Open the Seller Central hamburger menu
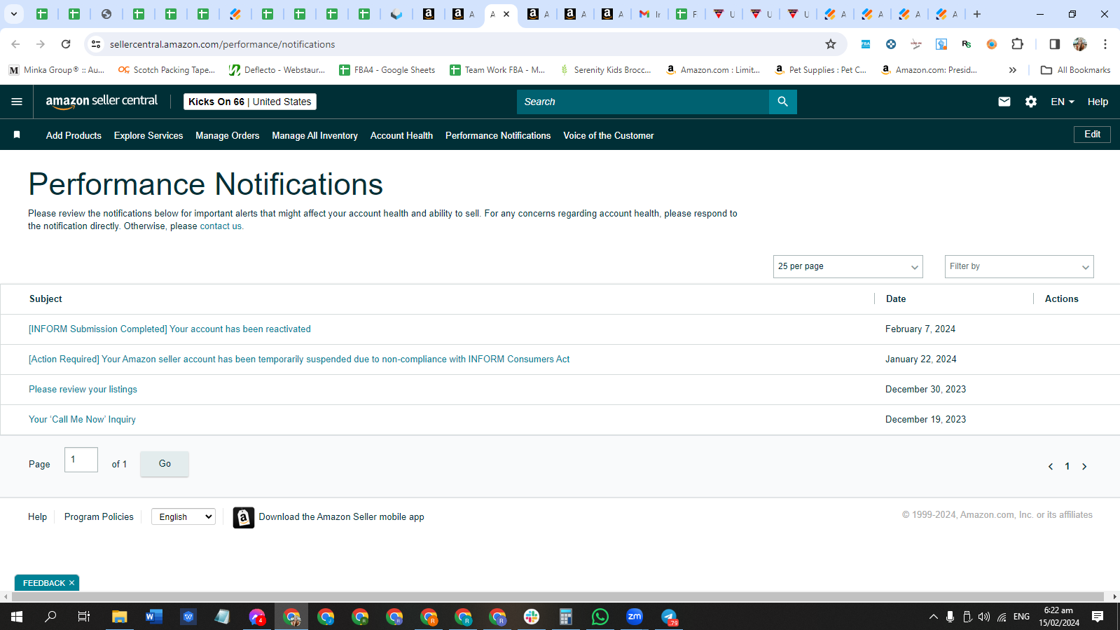Image resolution: width=1120 pixels, height=630 pixels. 17,102
